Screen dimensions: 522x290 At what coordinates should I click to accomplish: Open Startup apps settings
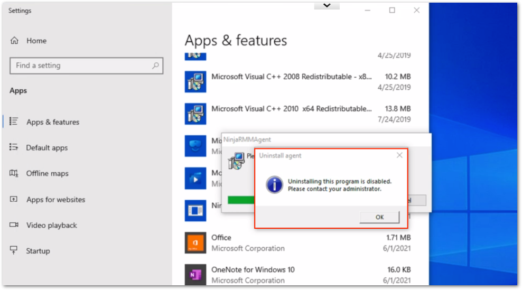38,251
